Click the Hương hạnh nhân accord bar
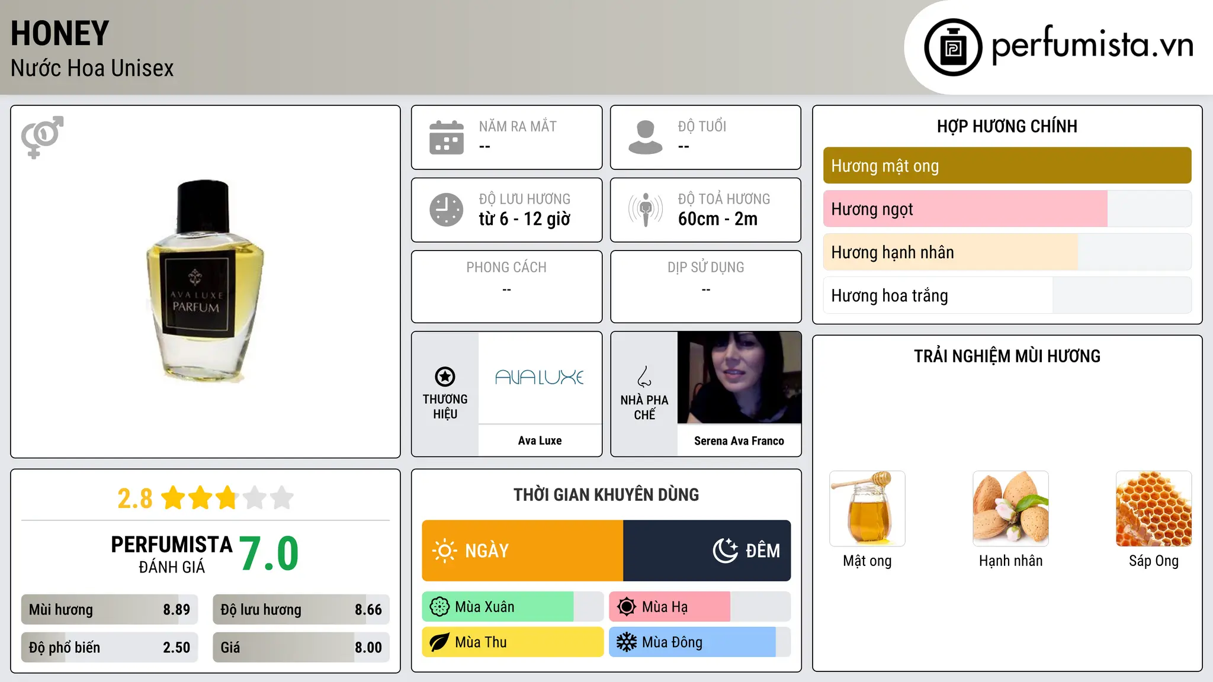This screenshot has width=1213, height=682. (x=1007, y=252)
